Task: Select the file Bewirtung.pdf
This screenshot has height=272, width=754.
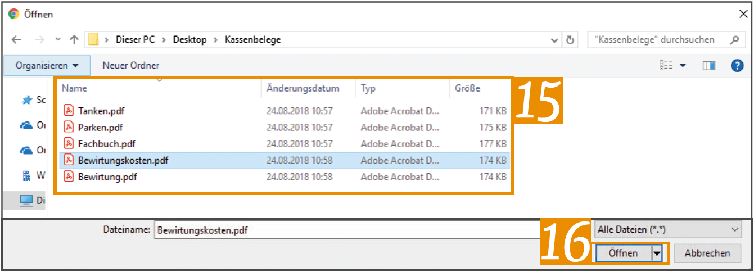Action: pyautogui.click(x=285, y=177)
